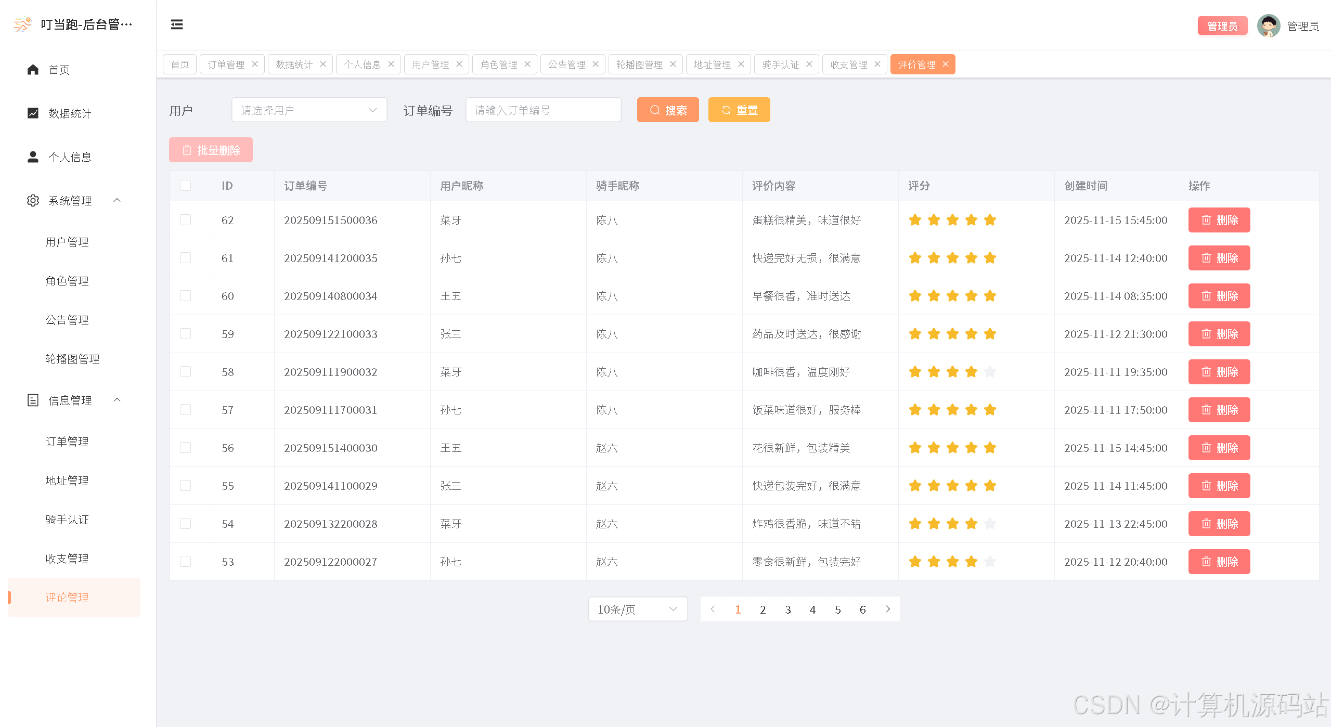Click the fifth star of ID 58 rating
The height and width of the screenshot is (727, 1331).
click(990, 372)
